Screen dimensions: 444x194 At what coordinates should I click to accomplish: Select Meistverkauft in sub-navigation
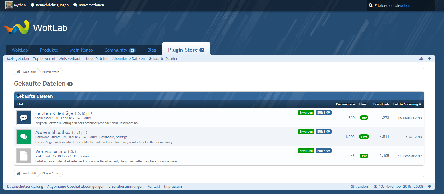pos(71,58)
